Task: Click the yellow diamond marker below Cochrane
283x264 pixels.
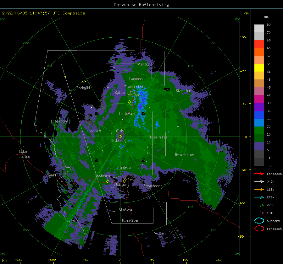Action: click(x=108, y=181)
